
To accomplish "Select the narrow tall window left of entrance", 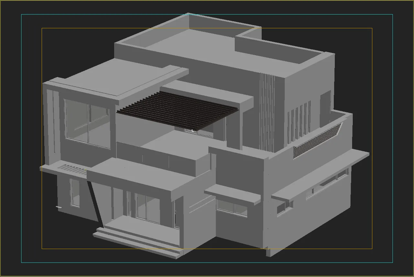I will (75, 193).
